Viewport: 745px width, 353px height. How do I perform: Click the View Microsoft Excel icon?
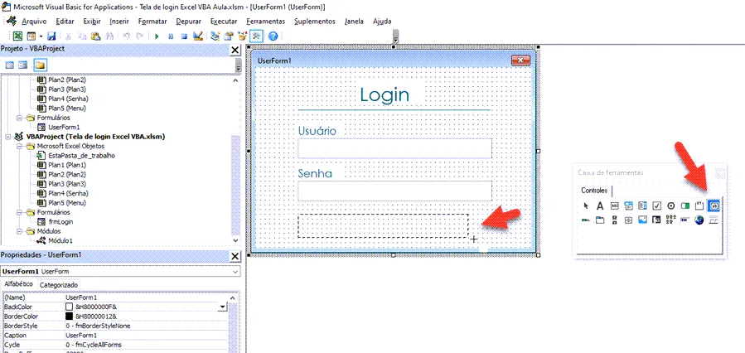pos(17,36)
